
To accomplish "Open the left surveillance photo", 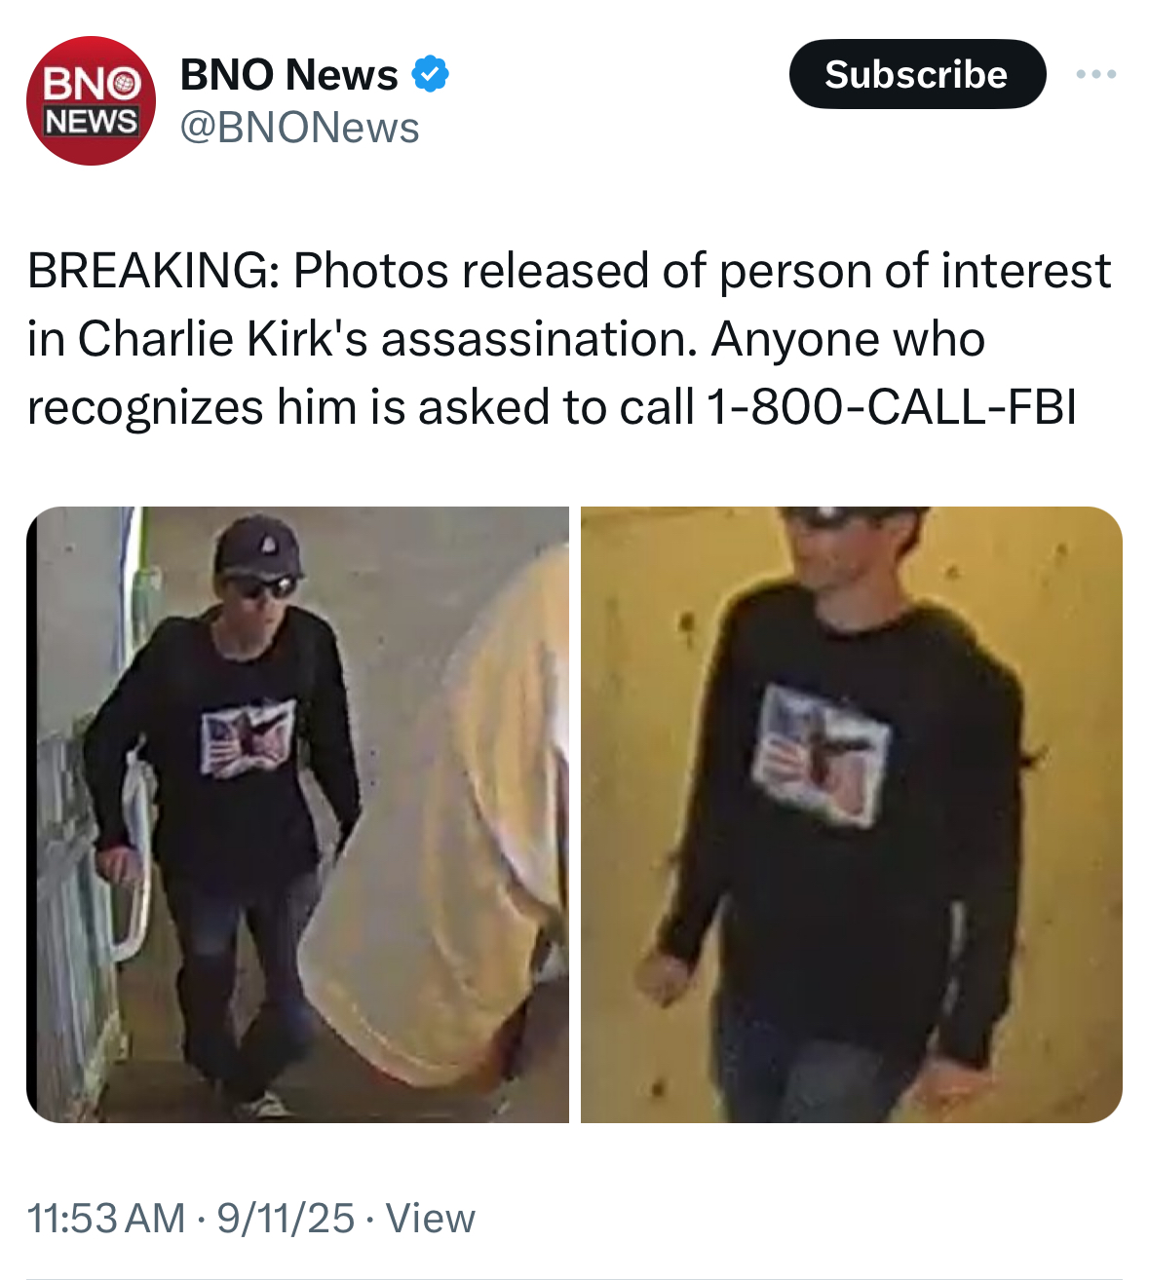I will 297,814.
